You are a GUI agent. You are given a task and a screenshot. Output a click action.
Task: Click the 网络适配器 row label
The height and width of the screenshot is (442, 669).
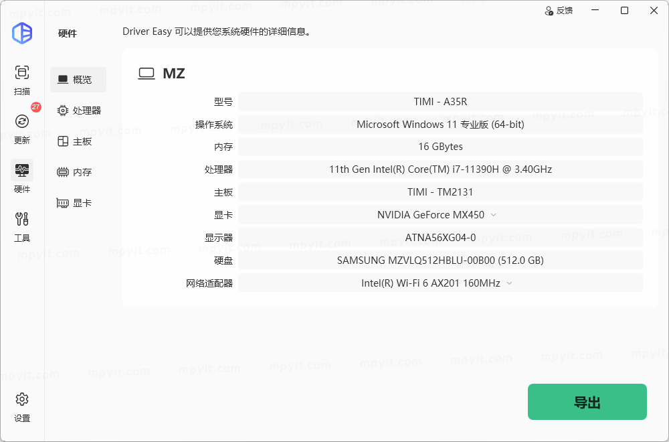[209, 283]
